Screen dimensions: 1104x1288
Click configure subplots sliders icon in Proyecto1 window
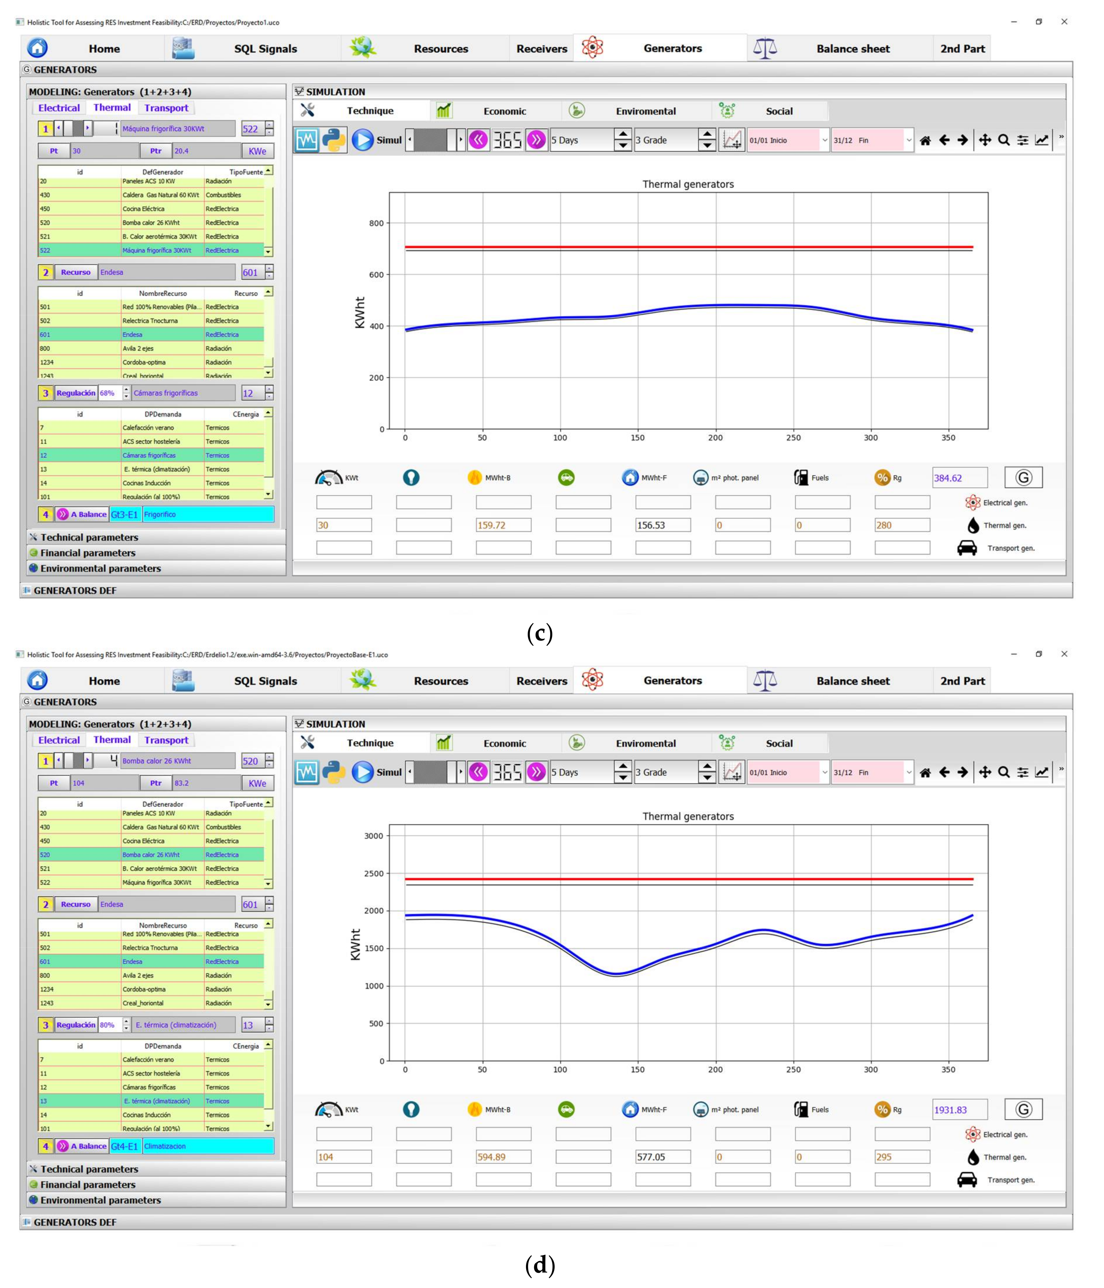(x=1022, y=141)
